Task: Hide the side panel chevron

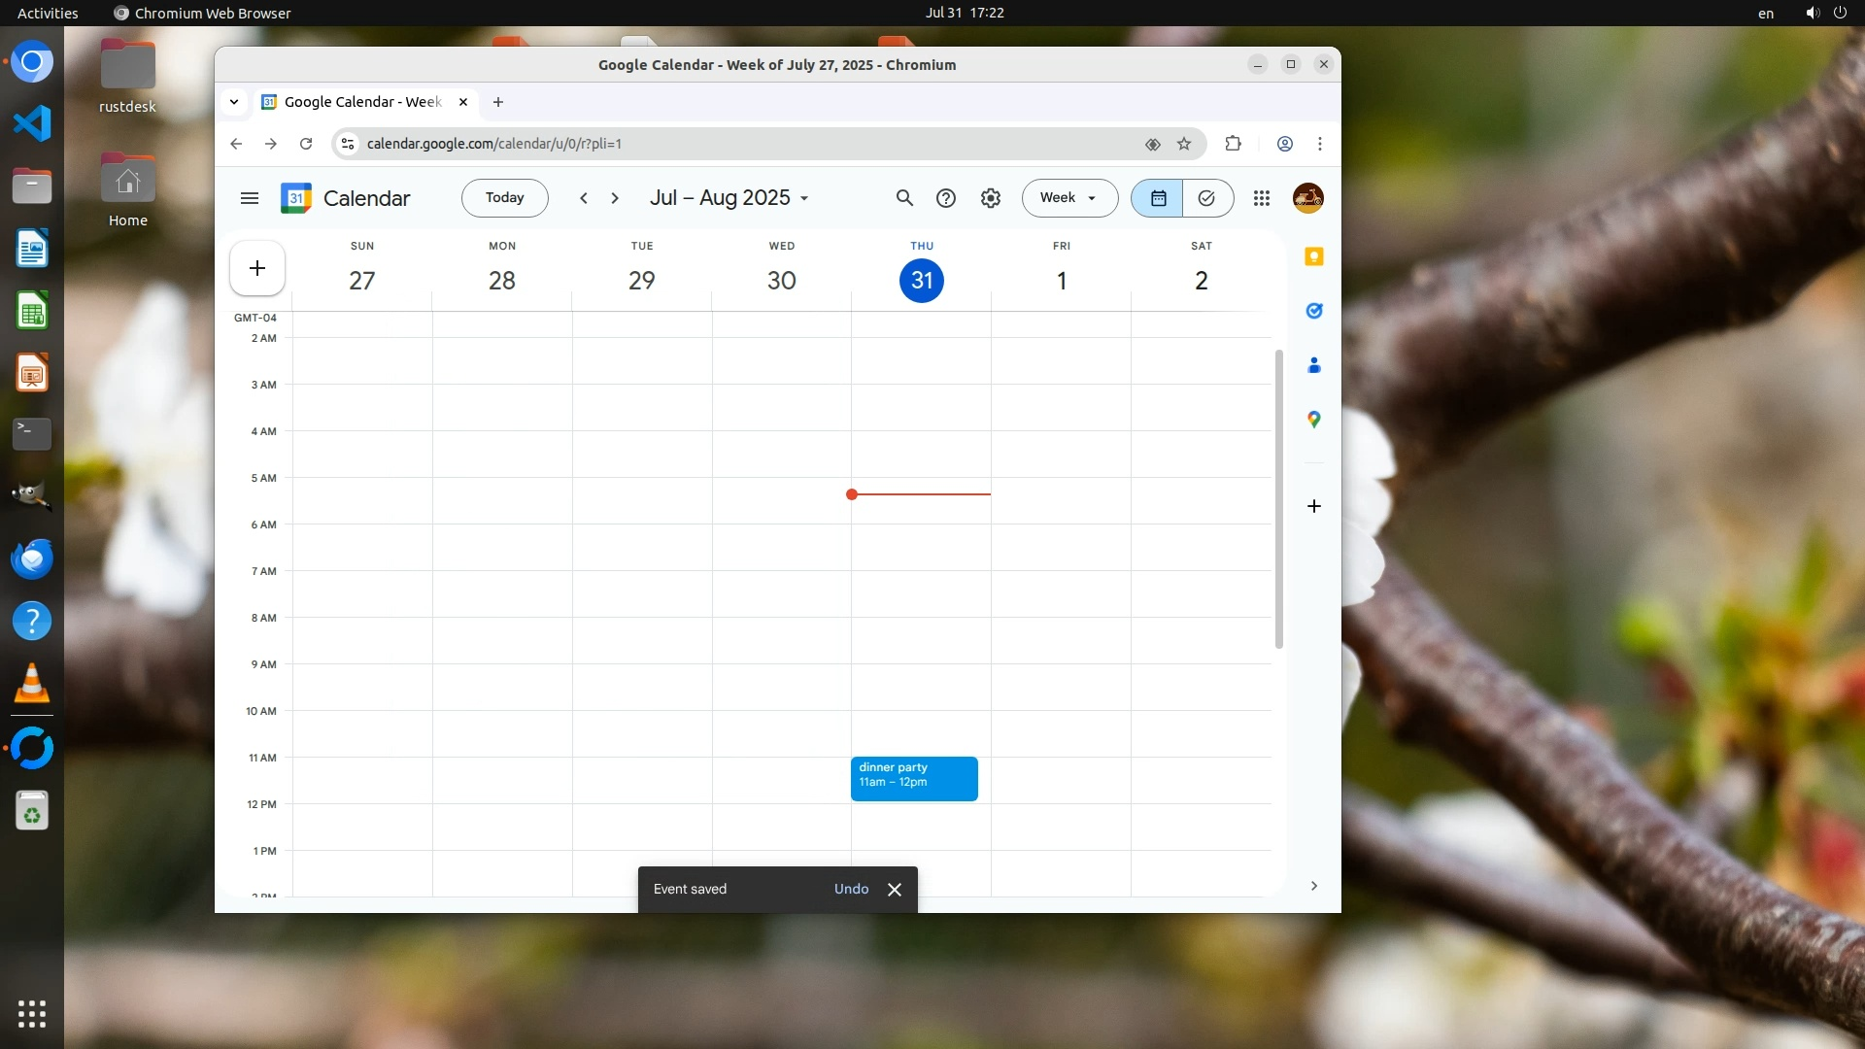Action: (1313, 886)
